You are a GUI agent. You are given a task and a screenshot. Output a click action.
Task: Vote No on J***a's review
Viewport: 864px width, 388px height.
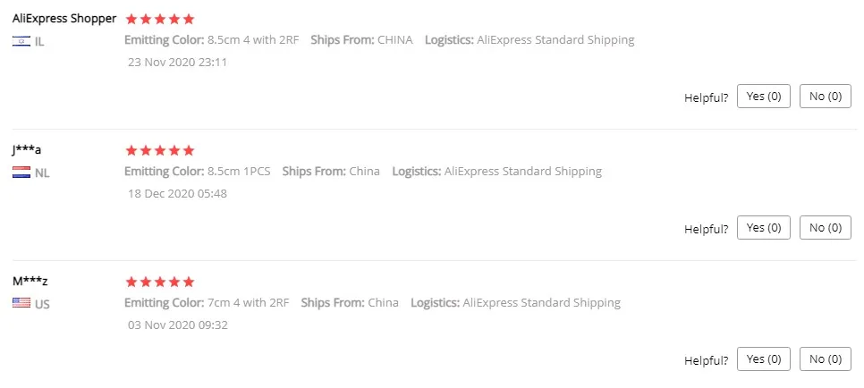825,228
